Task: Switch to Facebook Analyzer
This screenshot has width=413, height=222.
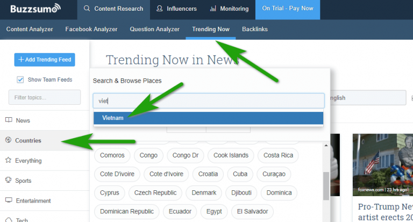Action: [x=91, y=29]
